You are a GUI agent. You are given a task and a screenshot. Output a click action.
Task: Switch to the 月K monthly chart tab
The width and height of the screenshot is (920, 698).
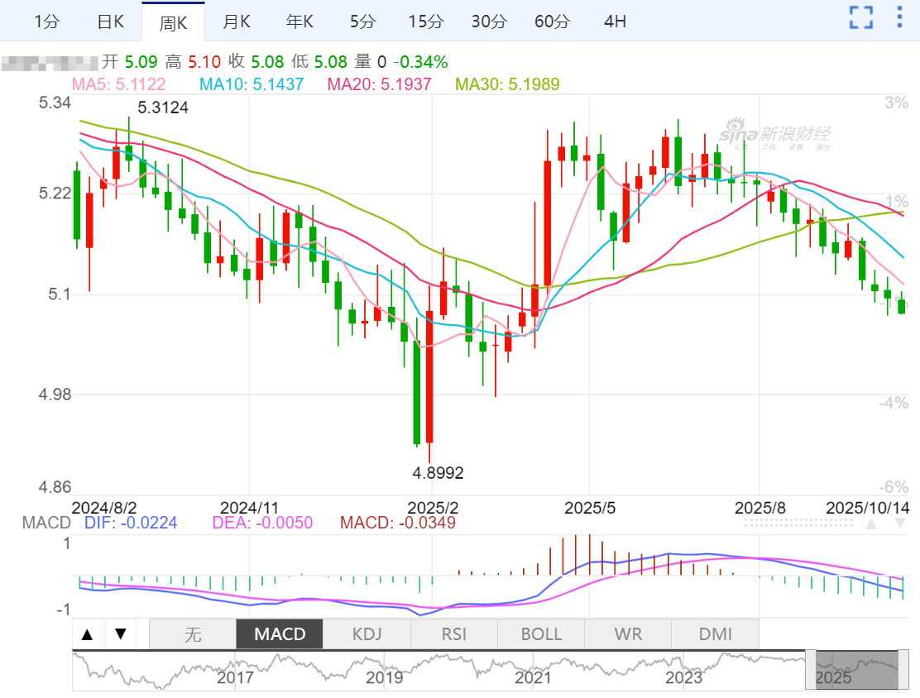237,22
